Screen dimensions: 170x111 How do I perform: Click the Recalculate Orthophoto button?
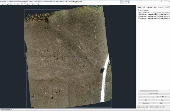point(162,97)
